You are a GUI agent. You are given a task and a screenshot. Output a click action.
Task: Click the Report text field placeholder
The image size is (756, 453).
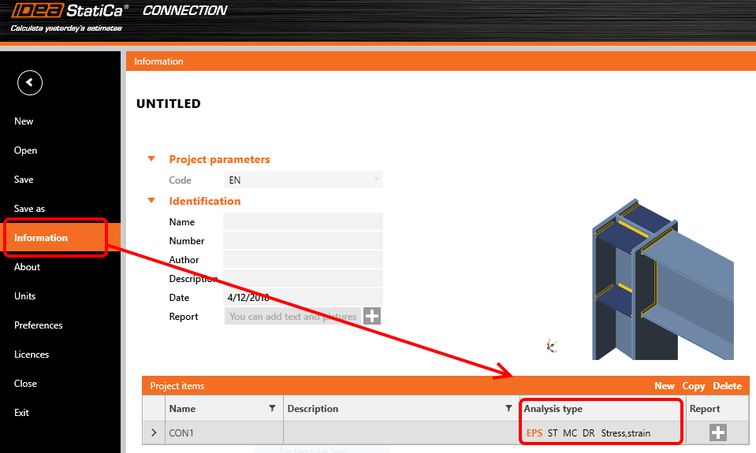pos(292,316)
